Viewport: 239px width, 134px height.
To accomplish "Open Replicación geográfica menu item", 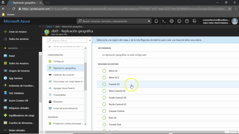I will [65, 68].
